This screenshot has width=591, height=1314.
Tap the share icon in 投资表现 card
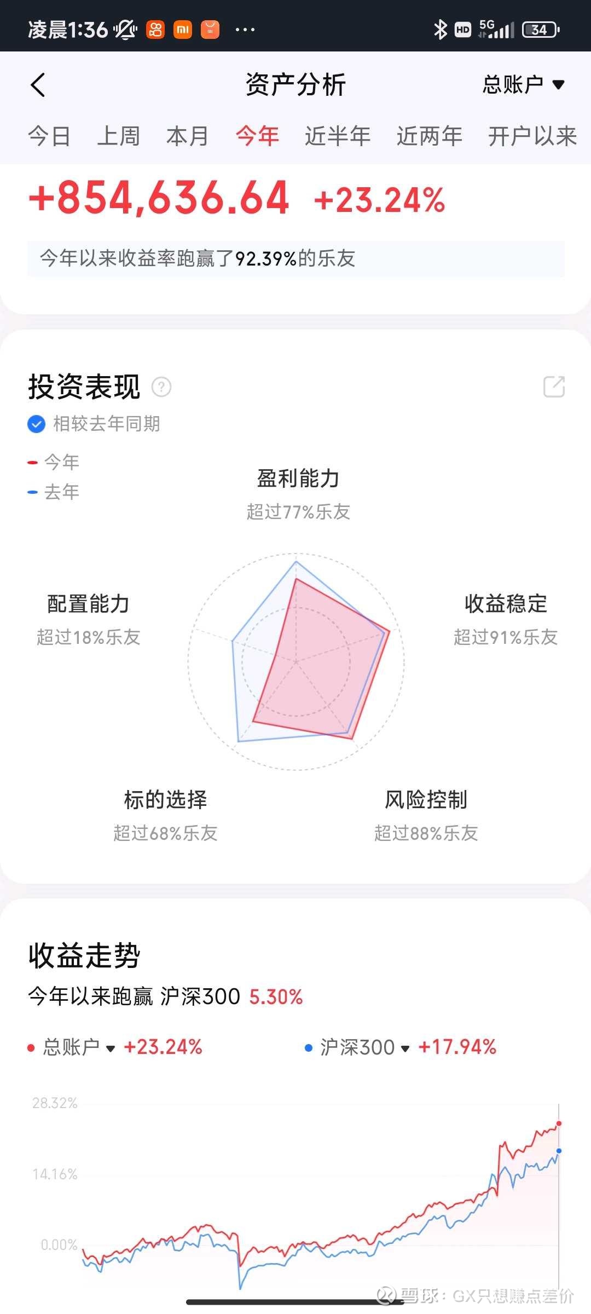pos(554,387)
